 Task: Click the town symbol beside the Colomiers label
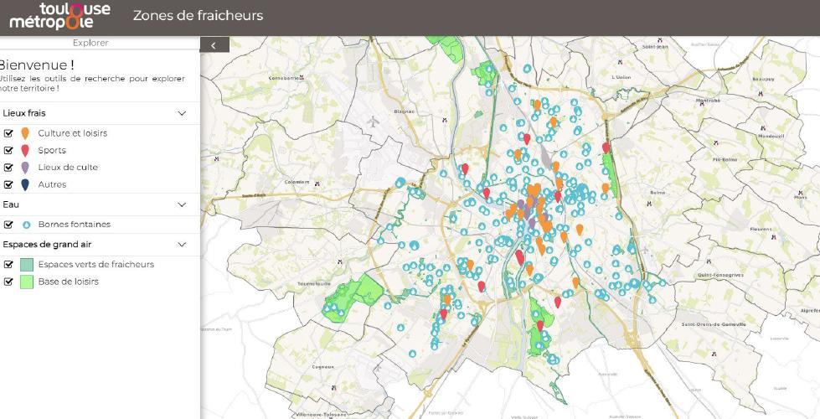click(317, 183)
